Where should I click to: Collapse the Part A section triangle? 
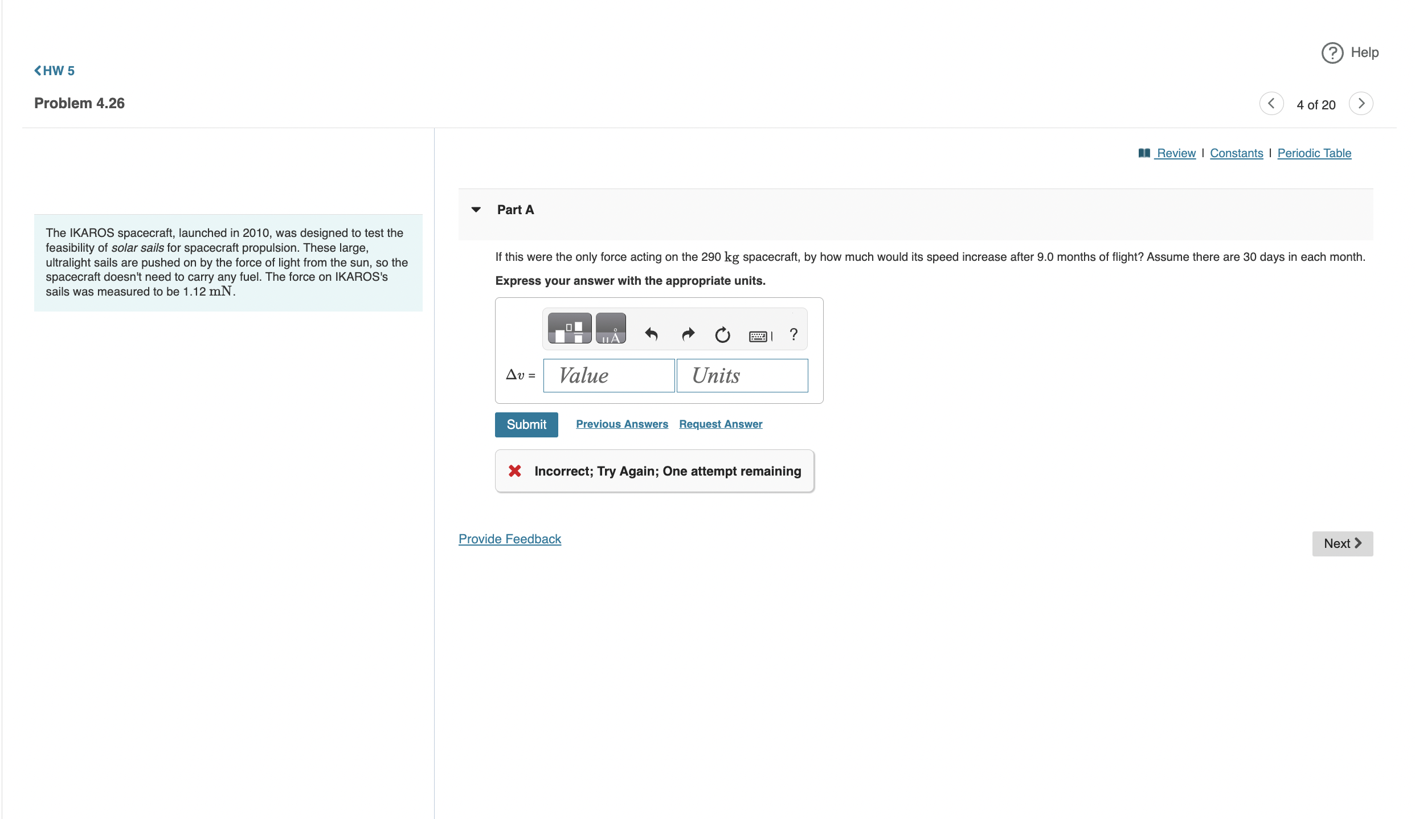pyautogui.click(x=476, y=210)
